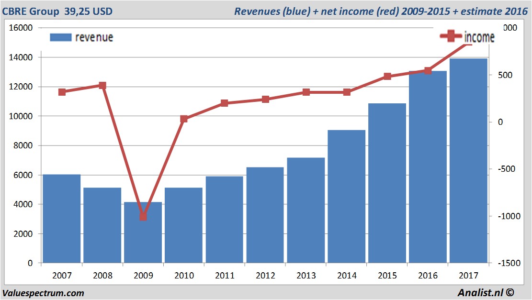Select the 2013 revenue bar
532x300 pixels.
[306, 210]
